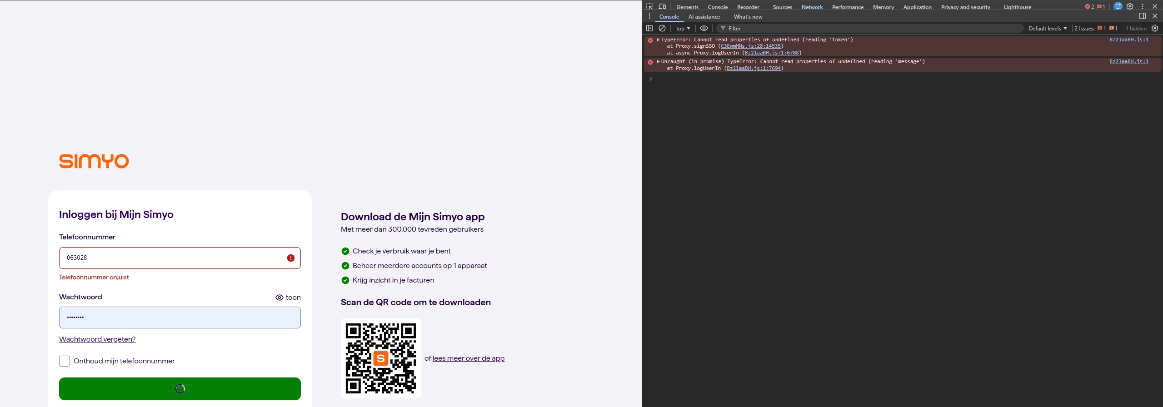Click the orange issues flag in the console toolbar
1163x407 pixels.
[1112, 28]
